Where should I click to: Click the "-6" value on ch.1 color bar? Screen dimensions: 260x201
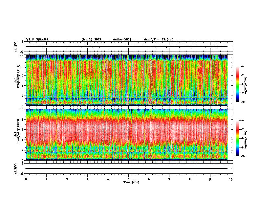(242, 66)
